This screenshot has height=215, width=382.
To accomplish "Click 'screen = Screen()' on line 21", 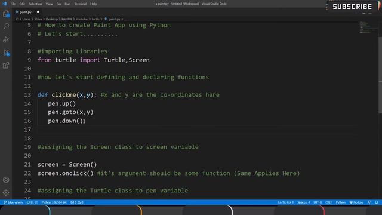I will point(67,165).
